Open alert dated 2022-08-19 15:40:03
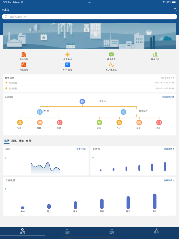The image size is (179, 239). [x=89, y=83]
